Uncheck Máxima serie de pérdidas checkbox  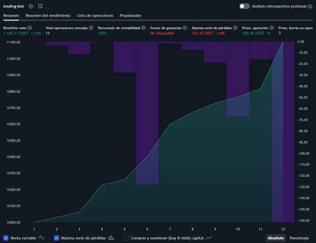[56, 238]
